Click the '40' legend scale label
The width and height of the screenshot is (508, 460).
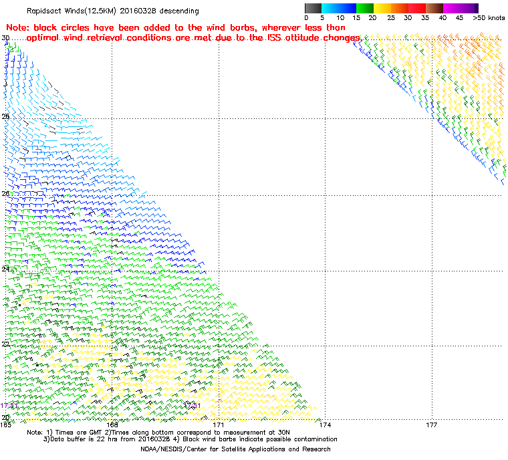442,18
